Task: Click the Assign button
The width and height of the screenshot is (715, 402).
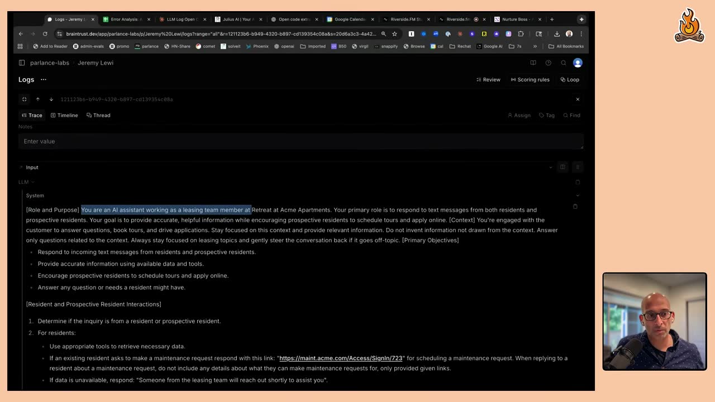Action: pyautogui.click(x=519, y=115)
